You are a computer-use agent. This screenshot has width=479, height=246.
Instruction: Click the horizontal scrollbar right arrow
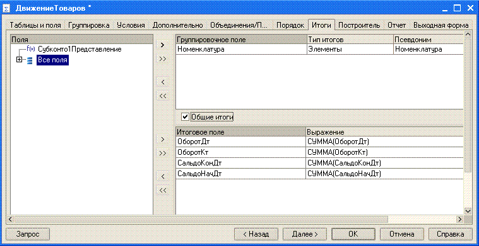pyautogui.click(x=460, y=219)
